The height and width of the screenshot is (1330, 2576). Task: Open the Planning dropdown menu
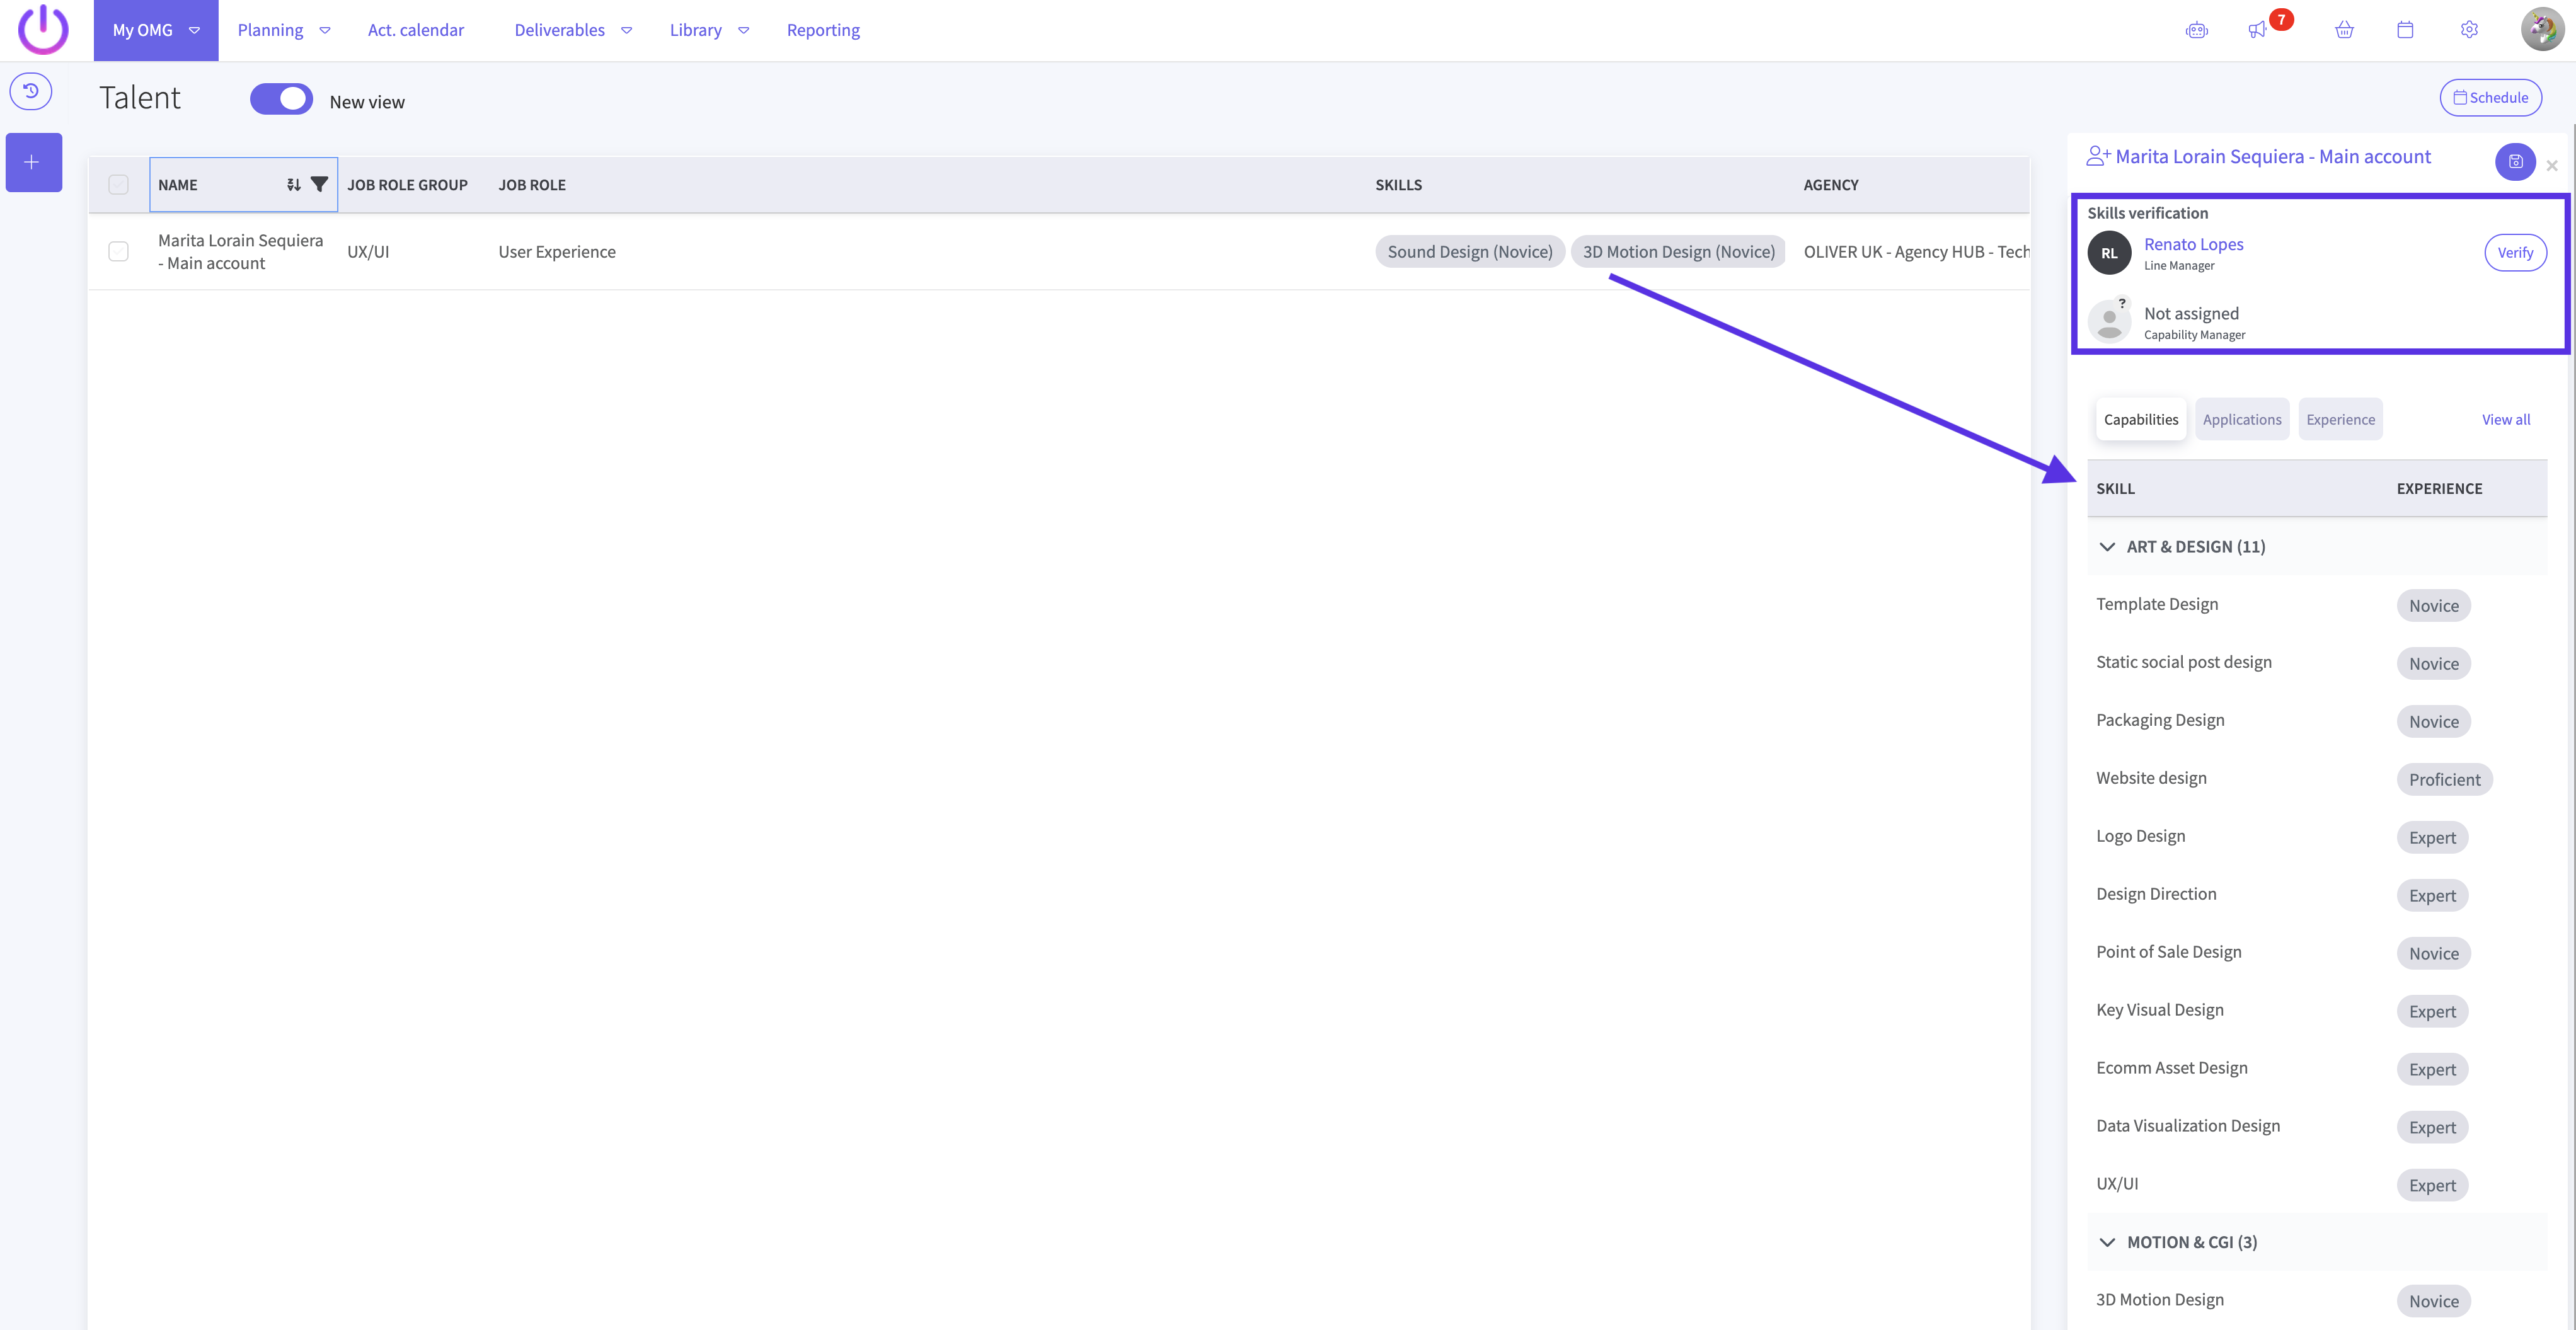pos(283,30)
